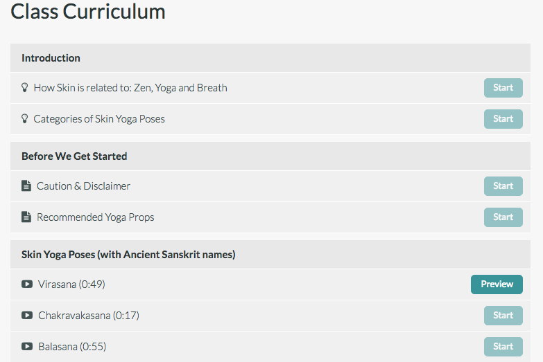
Task: Start the Balasana video
Action: [503, 347]
